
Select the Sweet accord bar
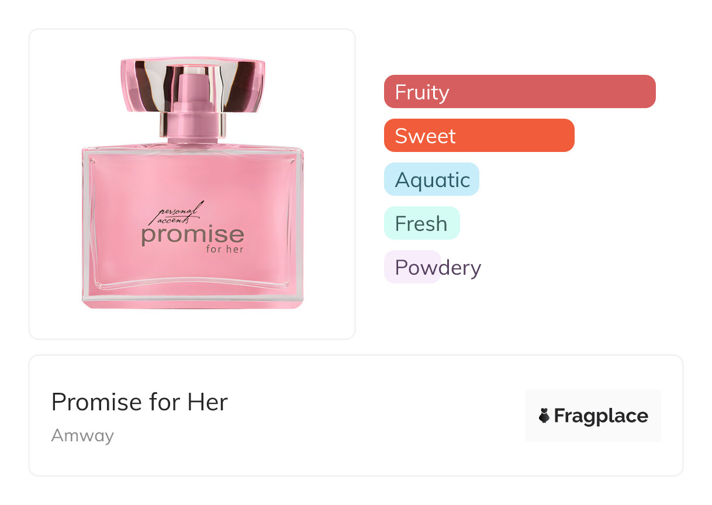point(479,136)
